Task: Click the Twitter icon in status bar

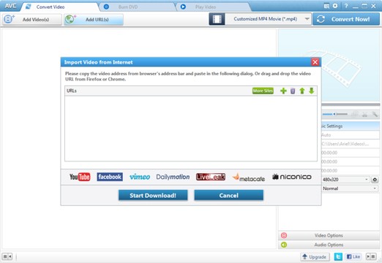Action: tap(338, 256)
